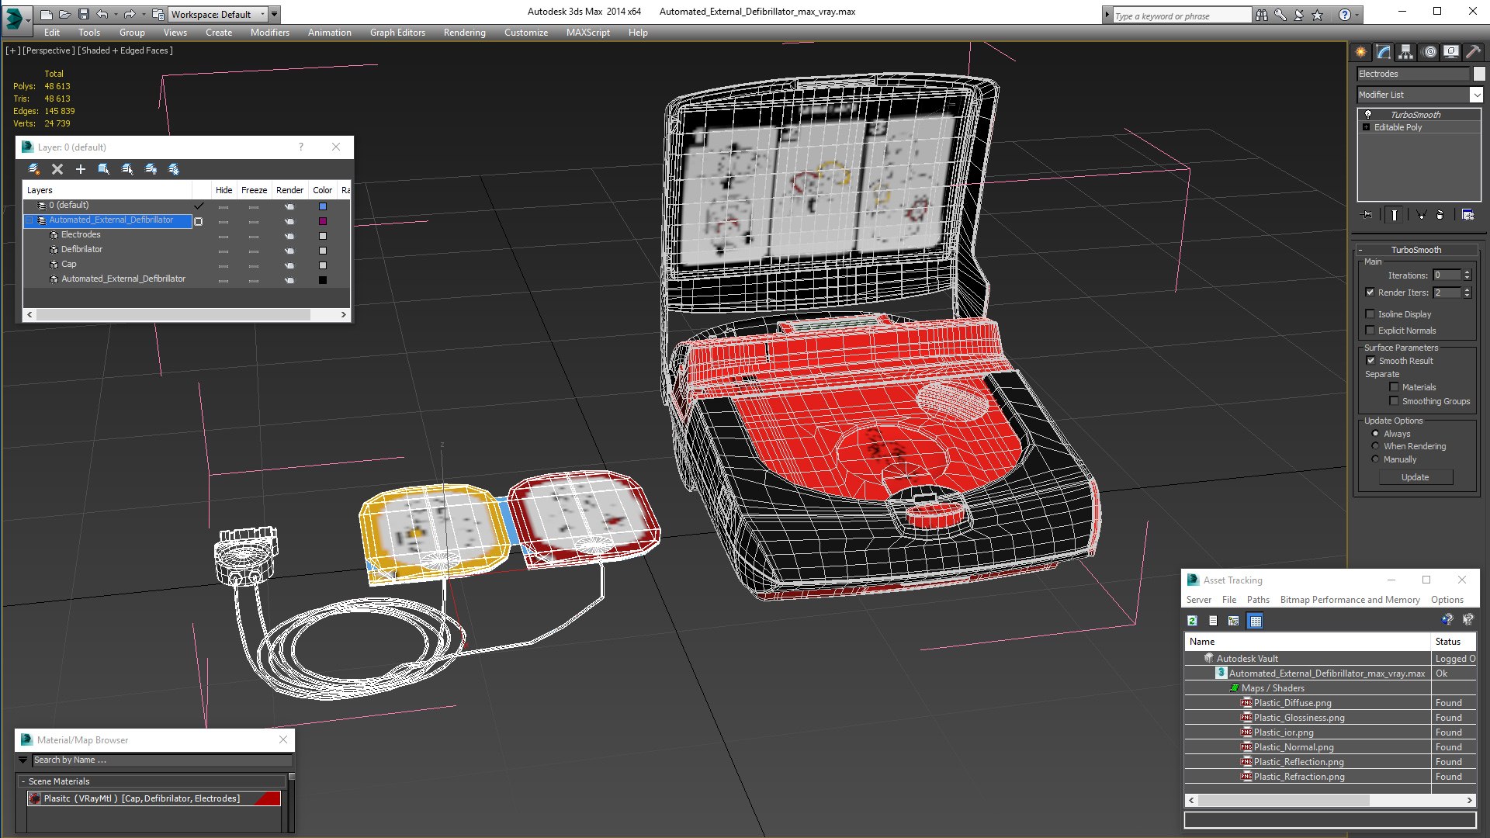Click Search by Name field in Material Browser
Image resolution: width=1490 pixels, height=838 pixels.
162,760
